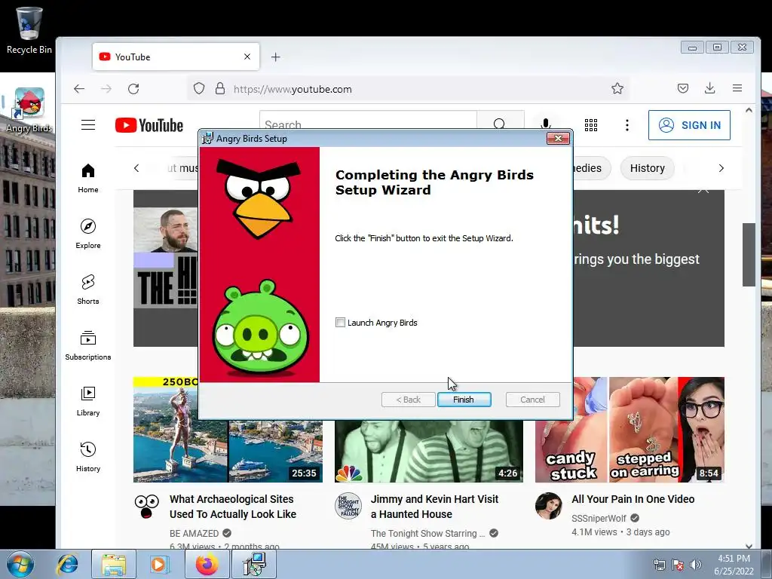The width and height of the screenshot is (772, 579).
Task: Click tracking protection shield icon
Action: [x=199, y=89]
